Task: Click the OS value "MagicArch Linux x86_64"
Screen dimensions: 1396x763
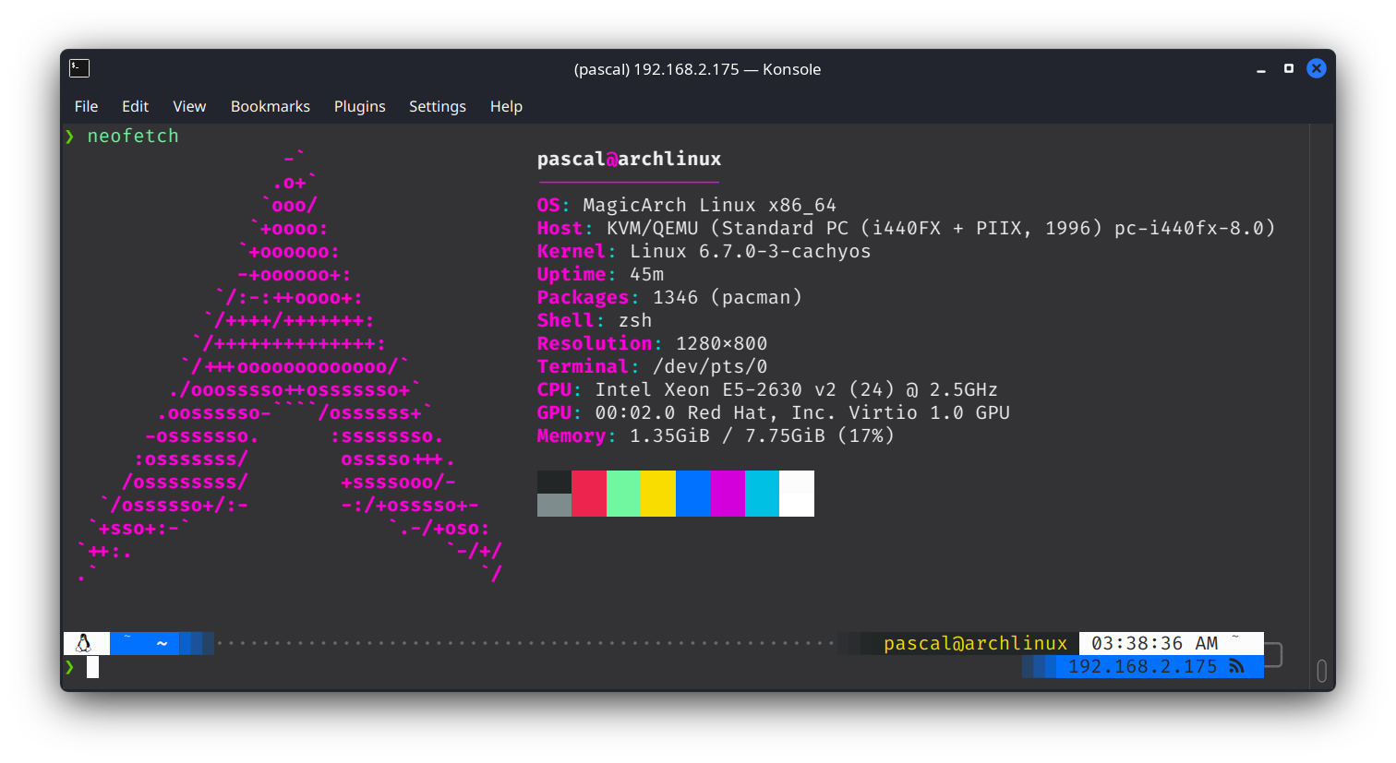Action: [709, 205]
